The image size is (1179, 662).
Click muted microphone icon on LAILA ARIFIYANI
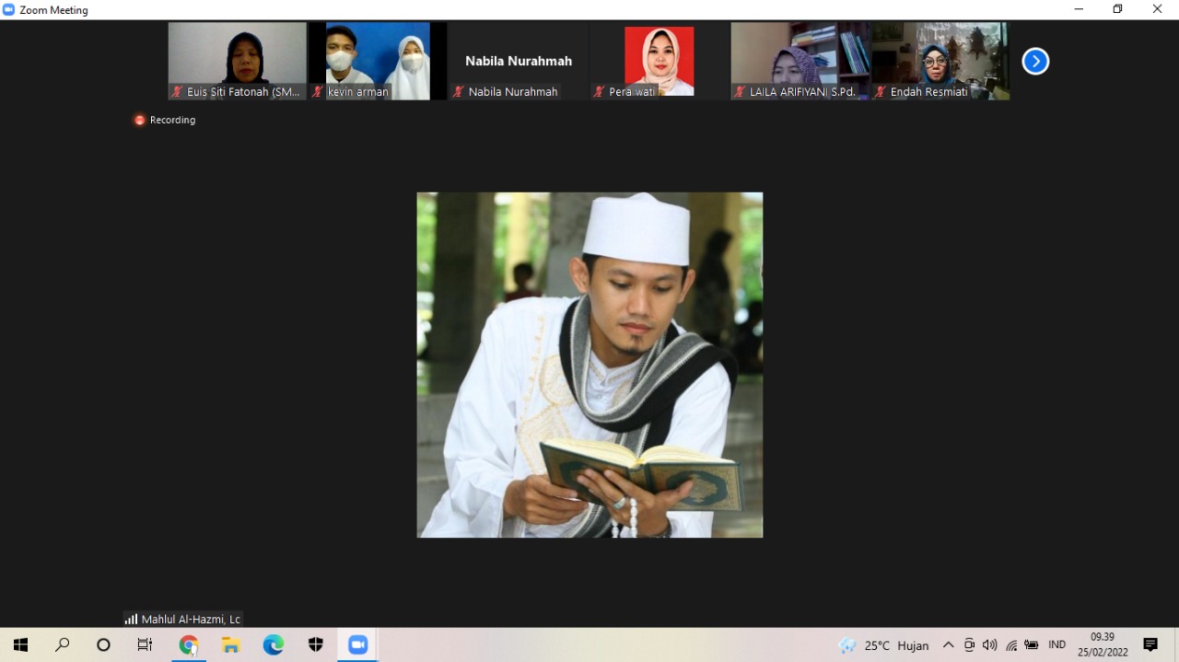740,92
